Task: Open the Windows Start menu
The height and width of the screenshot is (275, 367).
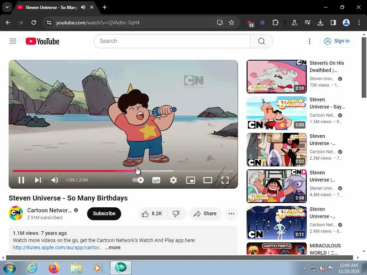Action: coord(9,268)
